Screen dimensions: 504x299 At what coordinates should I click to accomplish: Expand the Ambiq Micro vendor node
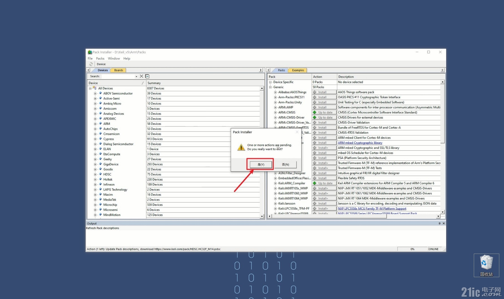(x=95, y=104)
